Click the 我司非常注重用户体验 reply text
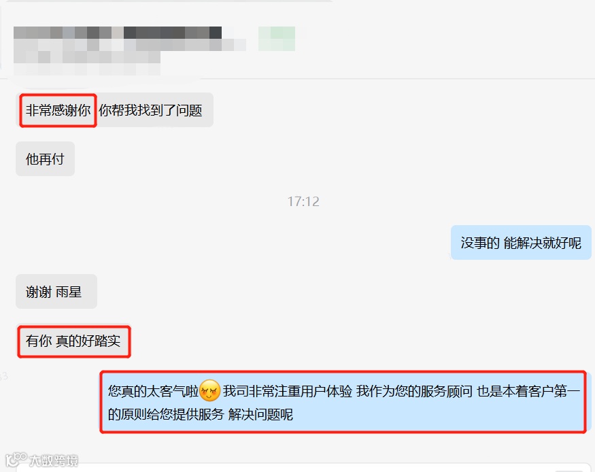The image size is (595, 472). pyautogui.click(x=288, y=391)
